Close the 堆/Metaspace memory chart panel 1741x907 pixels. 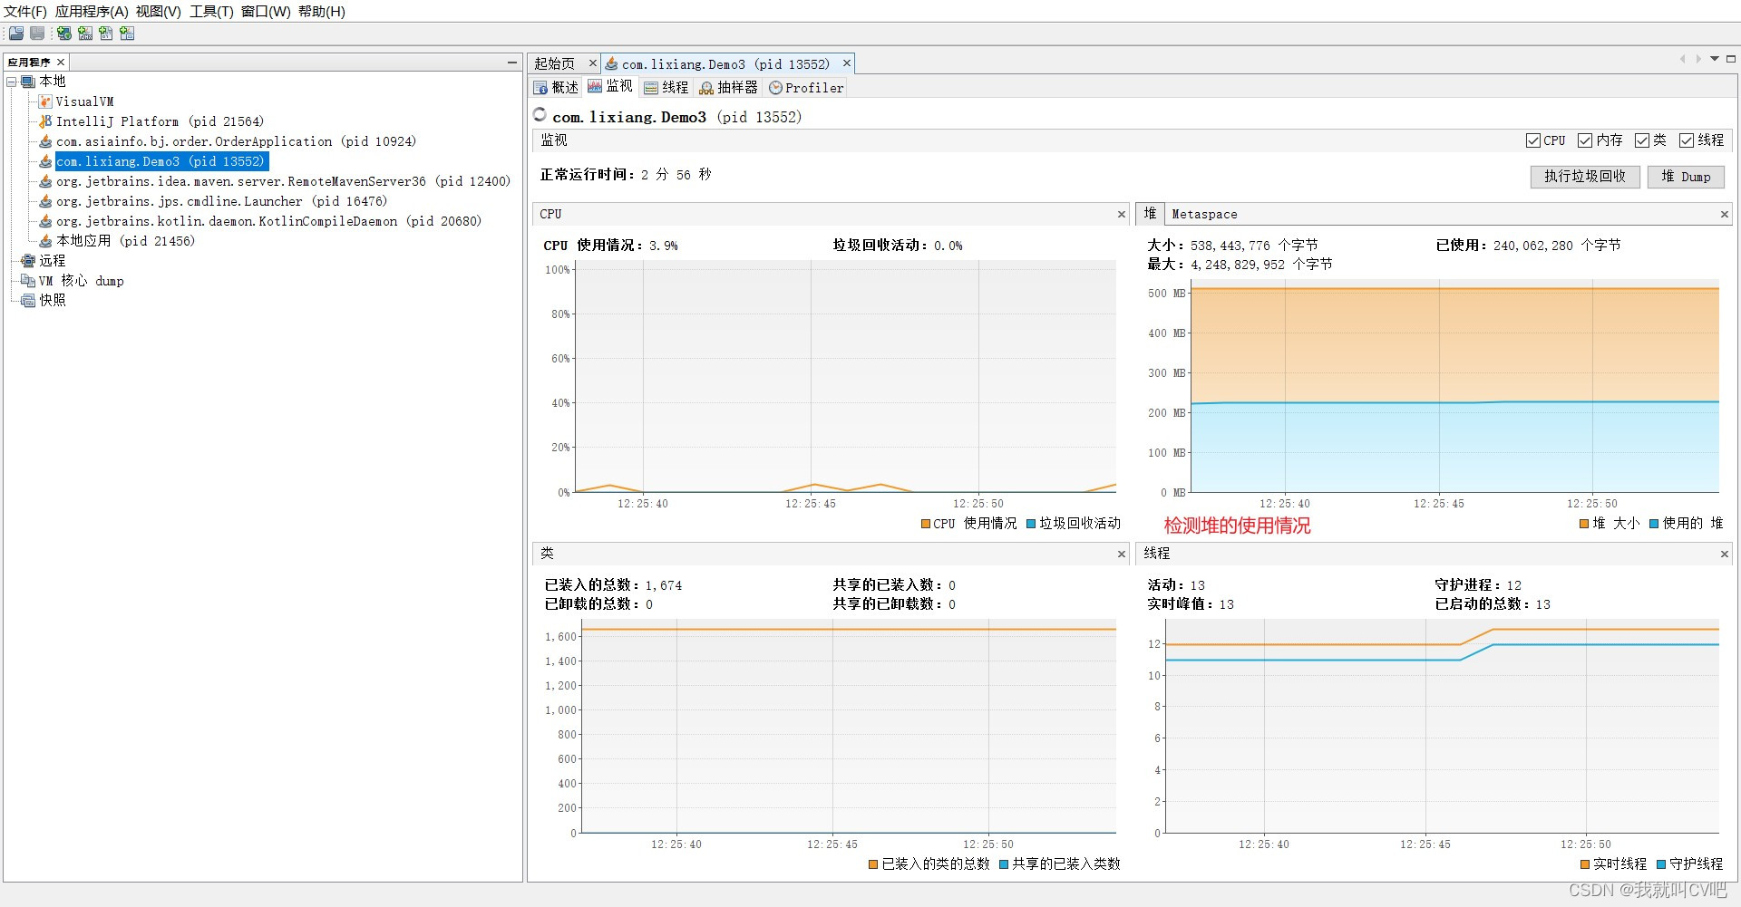pyautogui.click(x=1725, y=215)
